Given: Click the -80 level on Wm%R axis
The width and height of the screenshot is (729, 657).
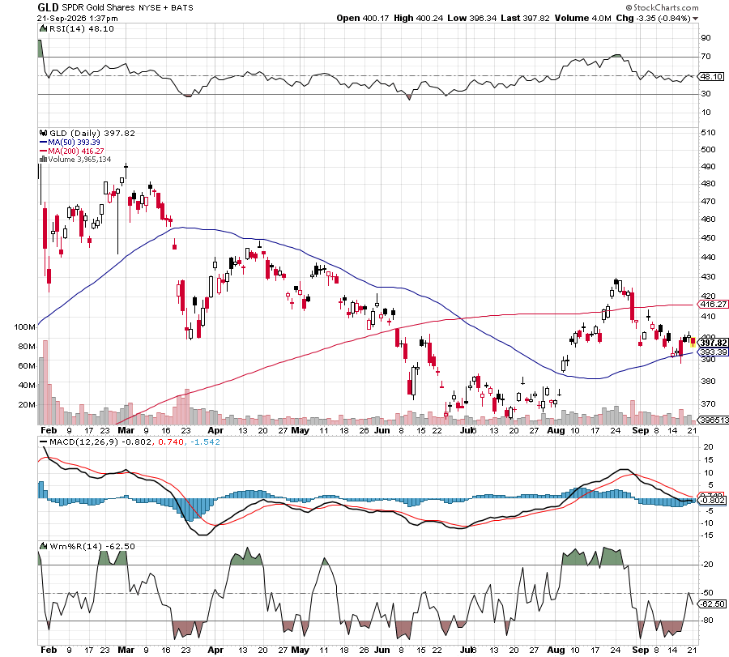Looking at the screenshot, I should 707,621.
